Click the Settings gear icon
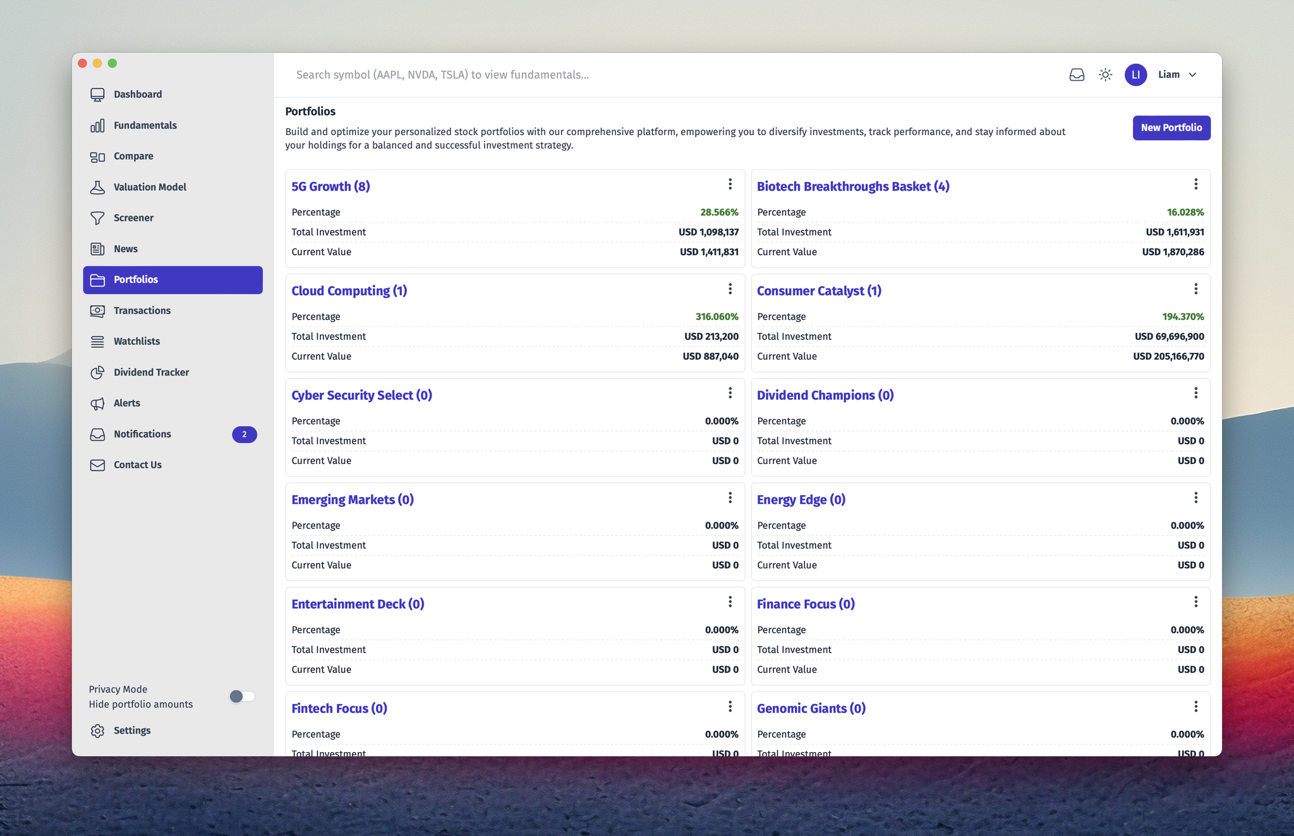This screenshot has height=836, width=1294. (97, 731)
